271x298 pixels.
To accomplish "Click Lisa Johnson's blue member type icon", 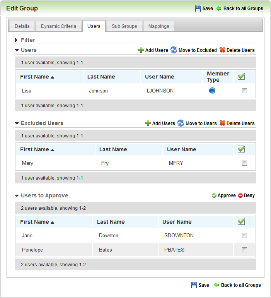I will (212, 91).
